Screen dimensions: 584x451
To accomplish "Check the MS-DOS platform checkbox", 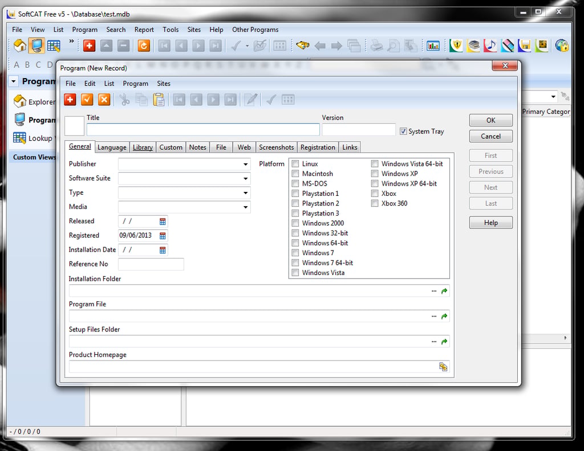I will 295,183.
